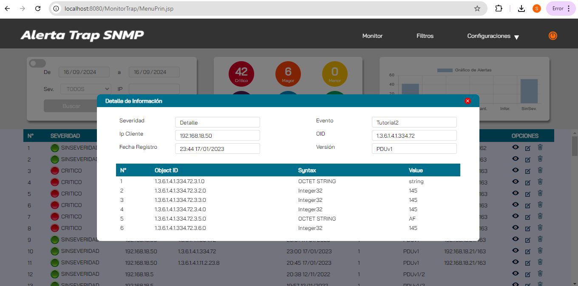Open the Chrome Error menu button
578x286 pixels.
[561, 8]
